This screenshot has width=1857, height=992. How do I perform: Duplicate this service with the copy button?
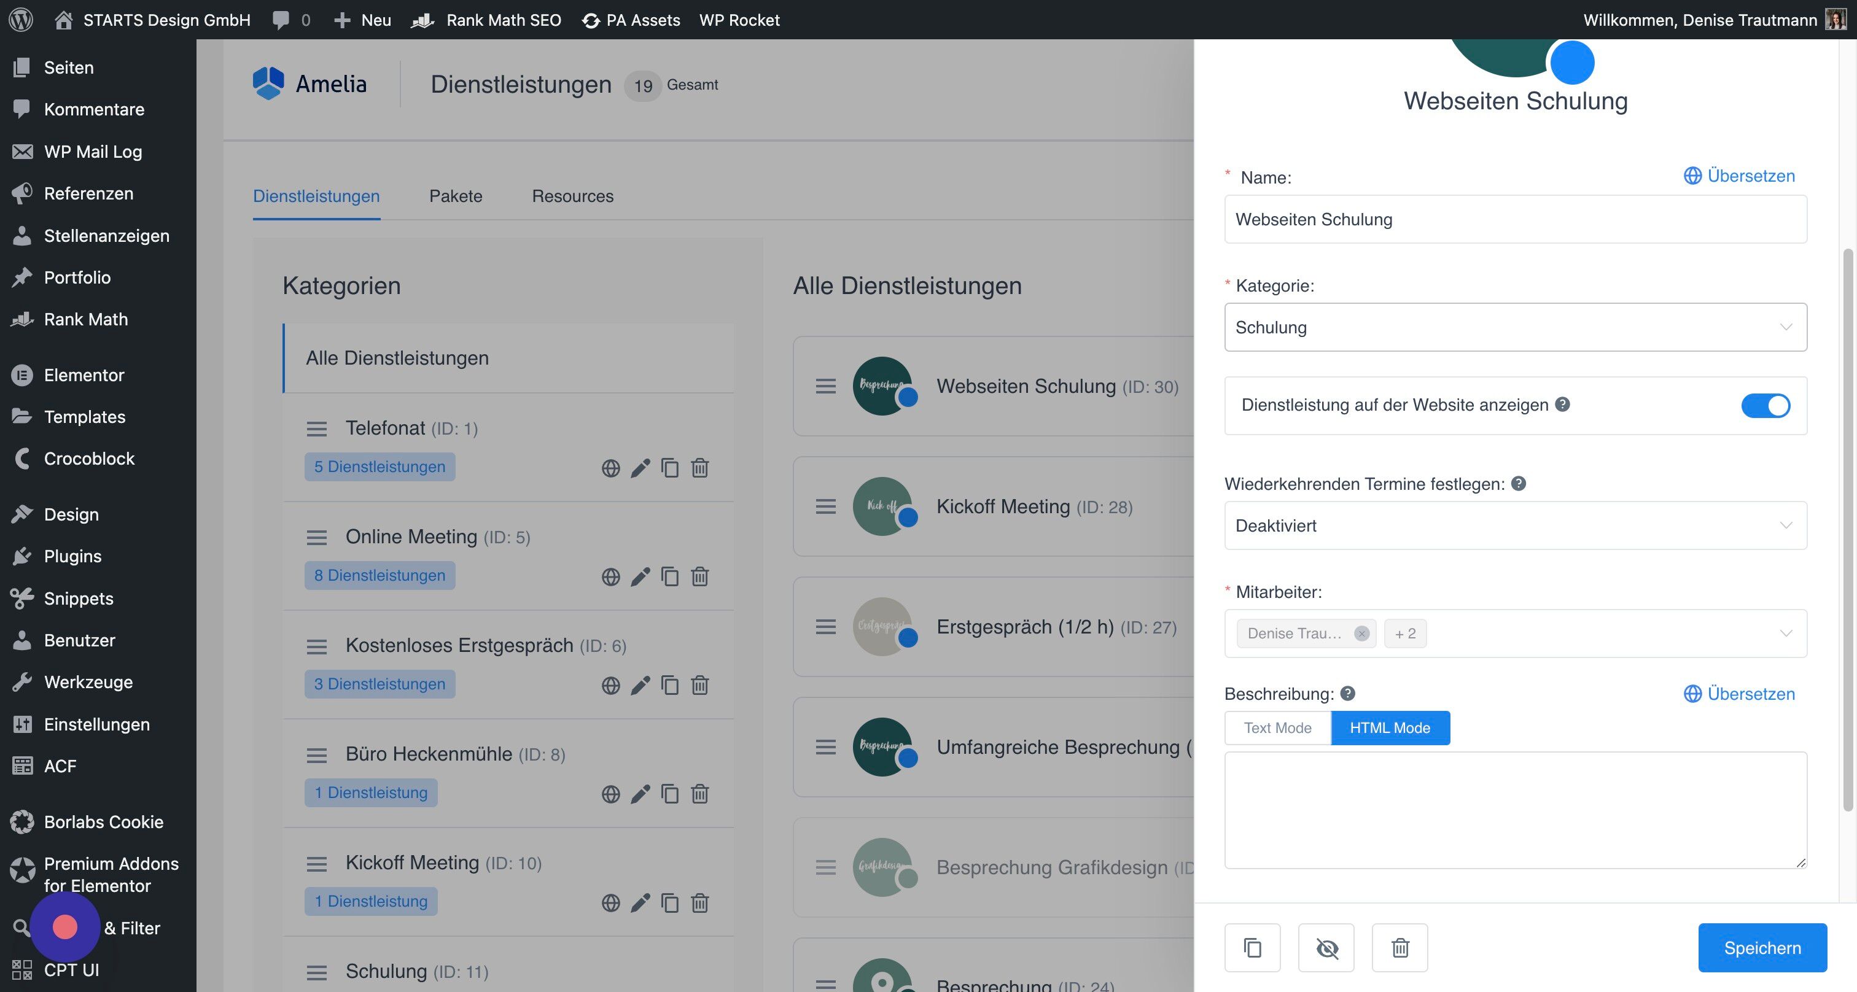[1252, 947]
